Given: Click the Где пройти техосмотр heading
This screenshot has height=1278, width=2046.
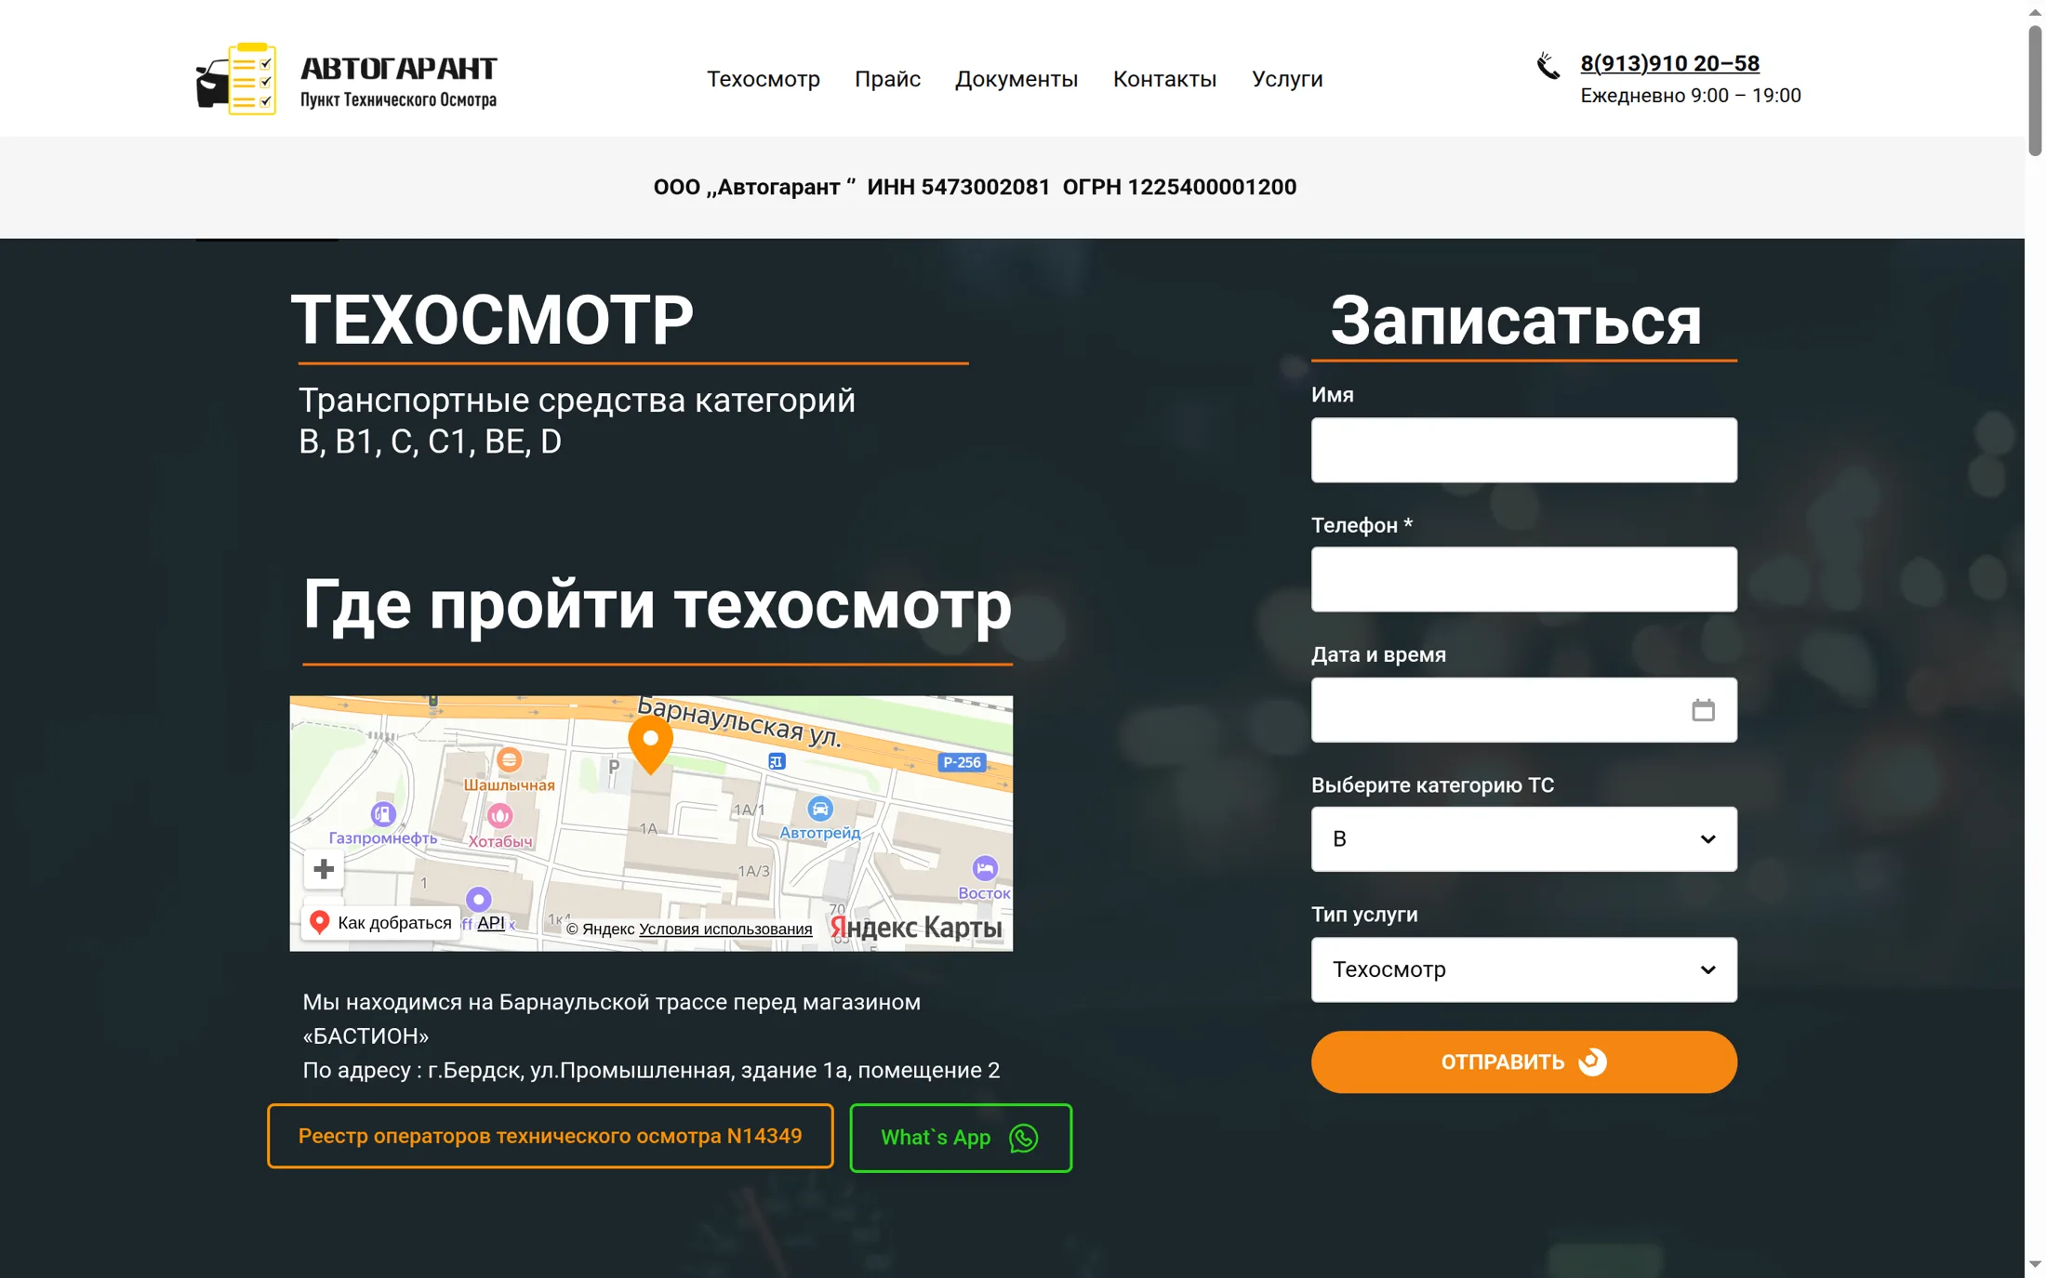Looking at the screenshot, I should [657, 605].
